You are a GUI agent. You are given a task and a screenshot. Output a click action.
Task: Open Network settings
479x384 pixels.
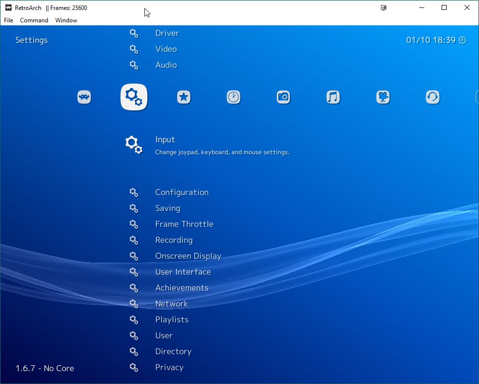click(171, 303)
